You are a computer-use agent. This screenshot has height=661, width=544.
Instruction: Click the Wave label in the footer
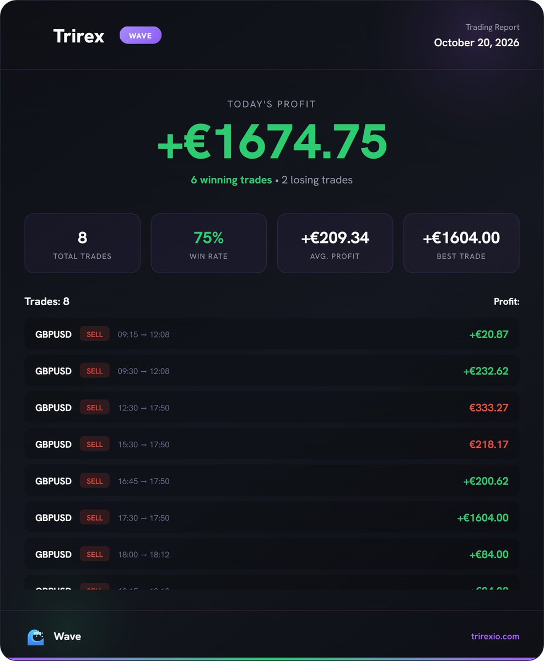67,636
